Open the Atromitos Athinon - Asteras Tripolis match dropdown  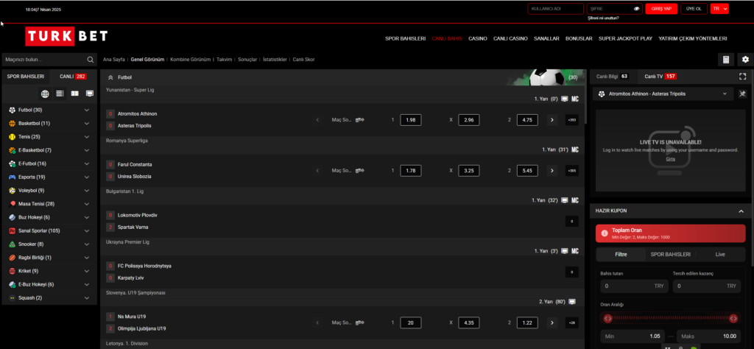(663, 94)
